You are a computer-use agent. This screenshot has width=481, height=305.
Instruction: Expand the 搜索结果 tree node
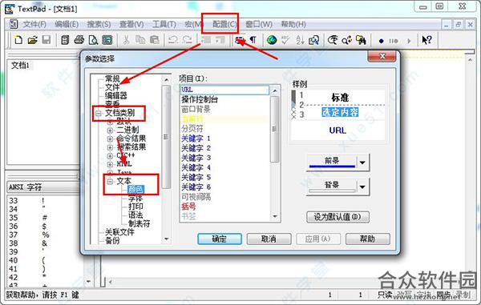pos(110,147)
